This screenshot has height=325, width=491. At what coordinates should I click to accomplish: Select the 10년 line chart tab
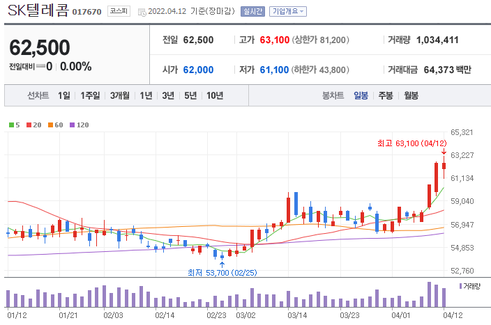pos(215,95)
